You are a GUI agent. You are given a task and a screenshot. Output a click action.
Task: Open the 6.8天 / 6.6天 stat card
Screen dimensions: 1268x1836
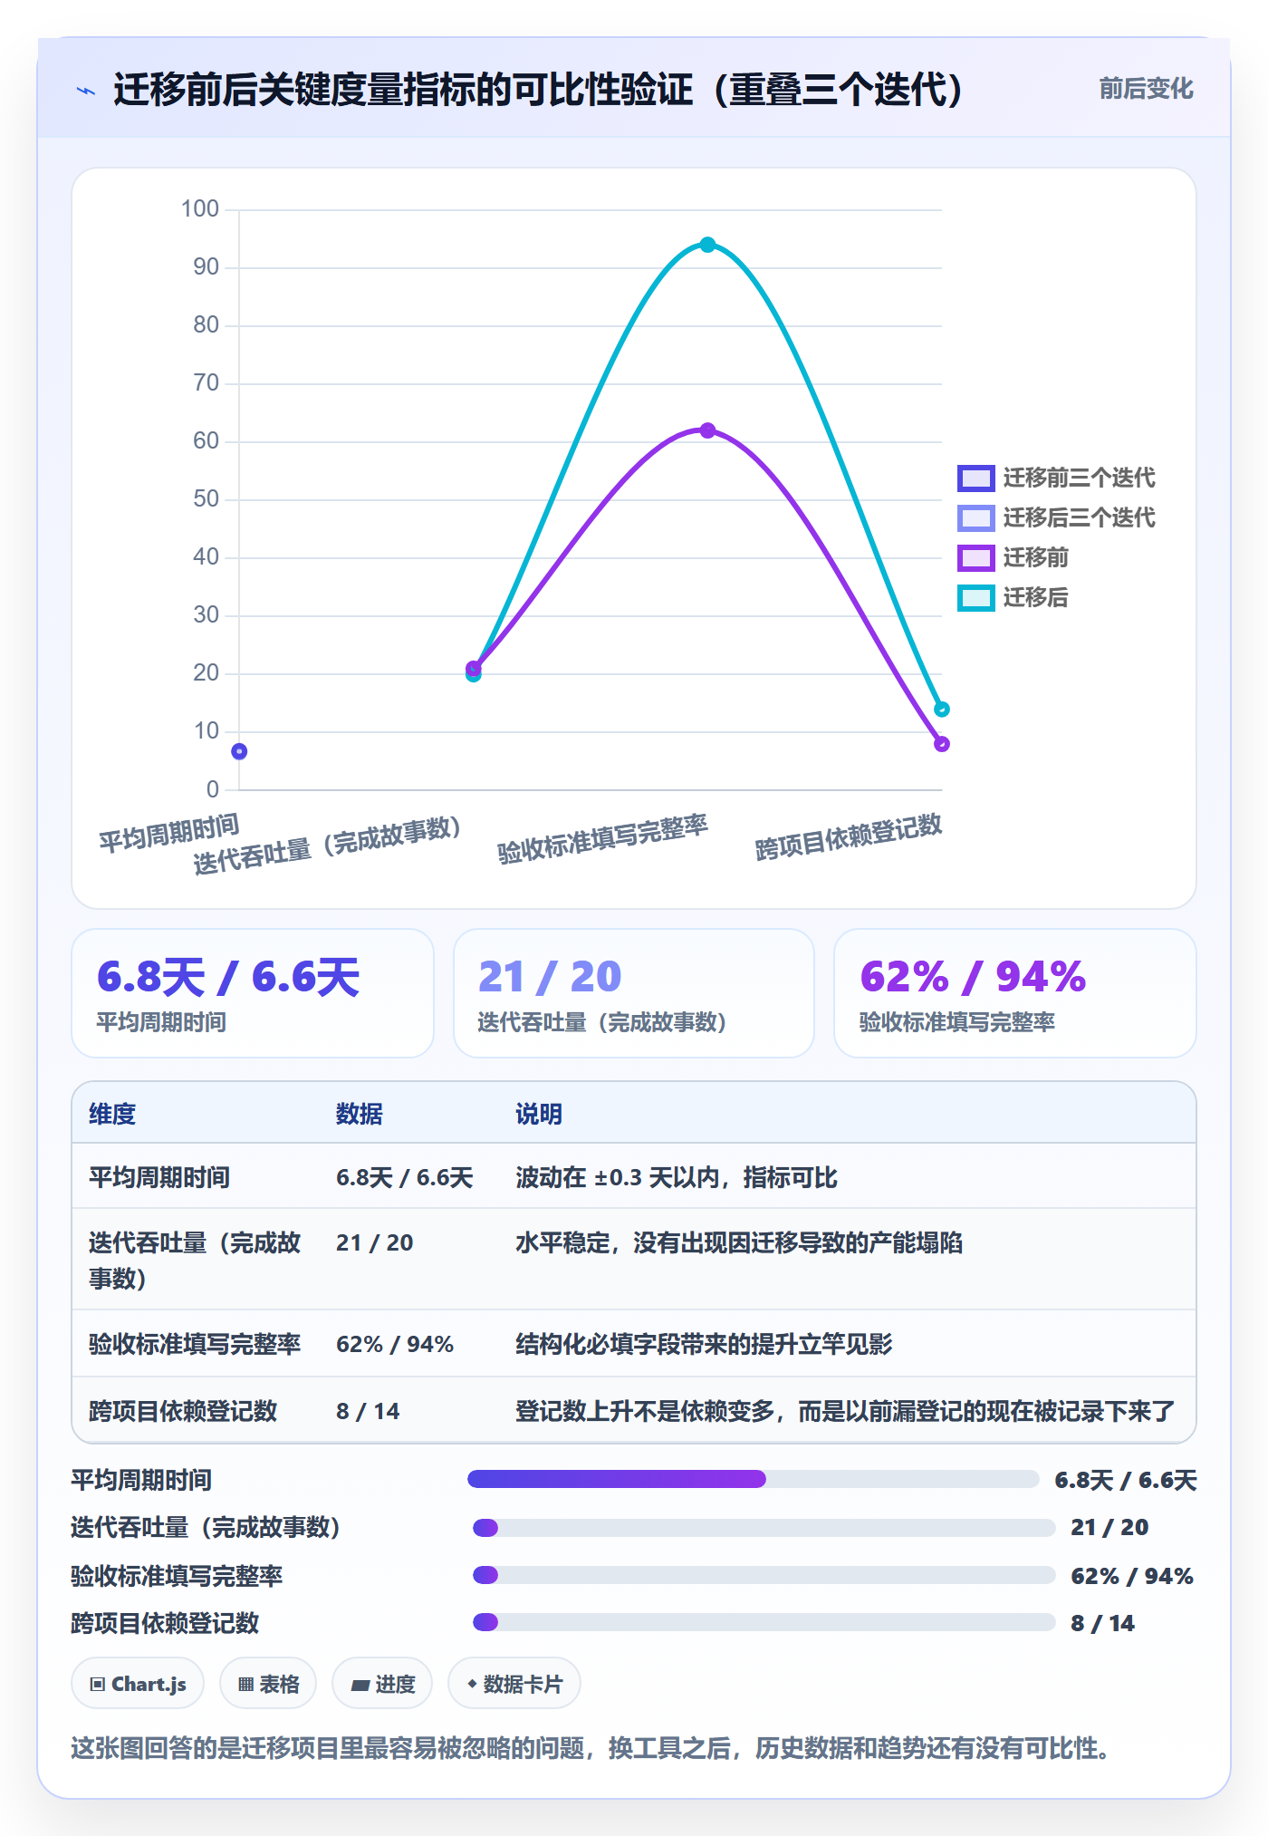tap(253, 993)
